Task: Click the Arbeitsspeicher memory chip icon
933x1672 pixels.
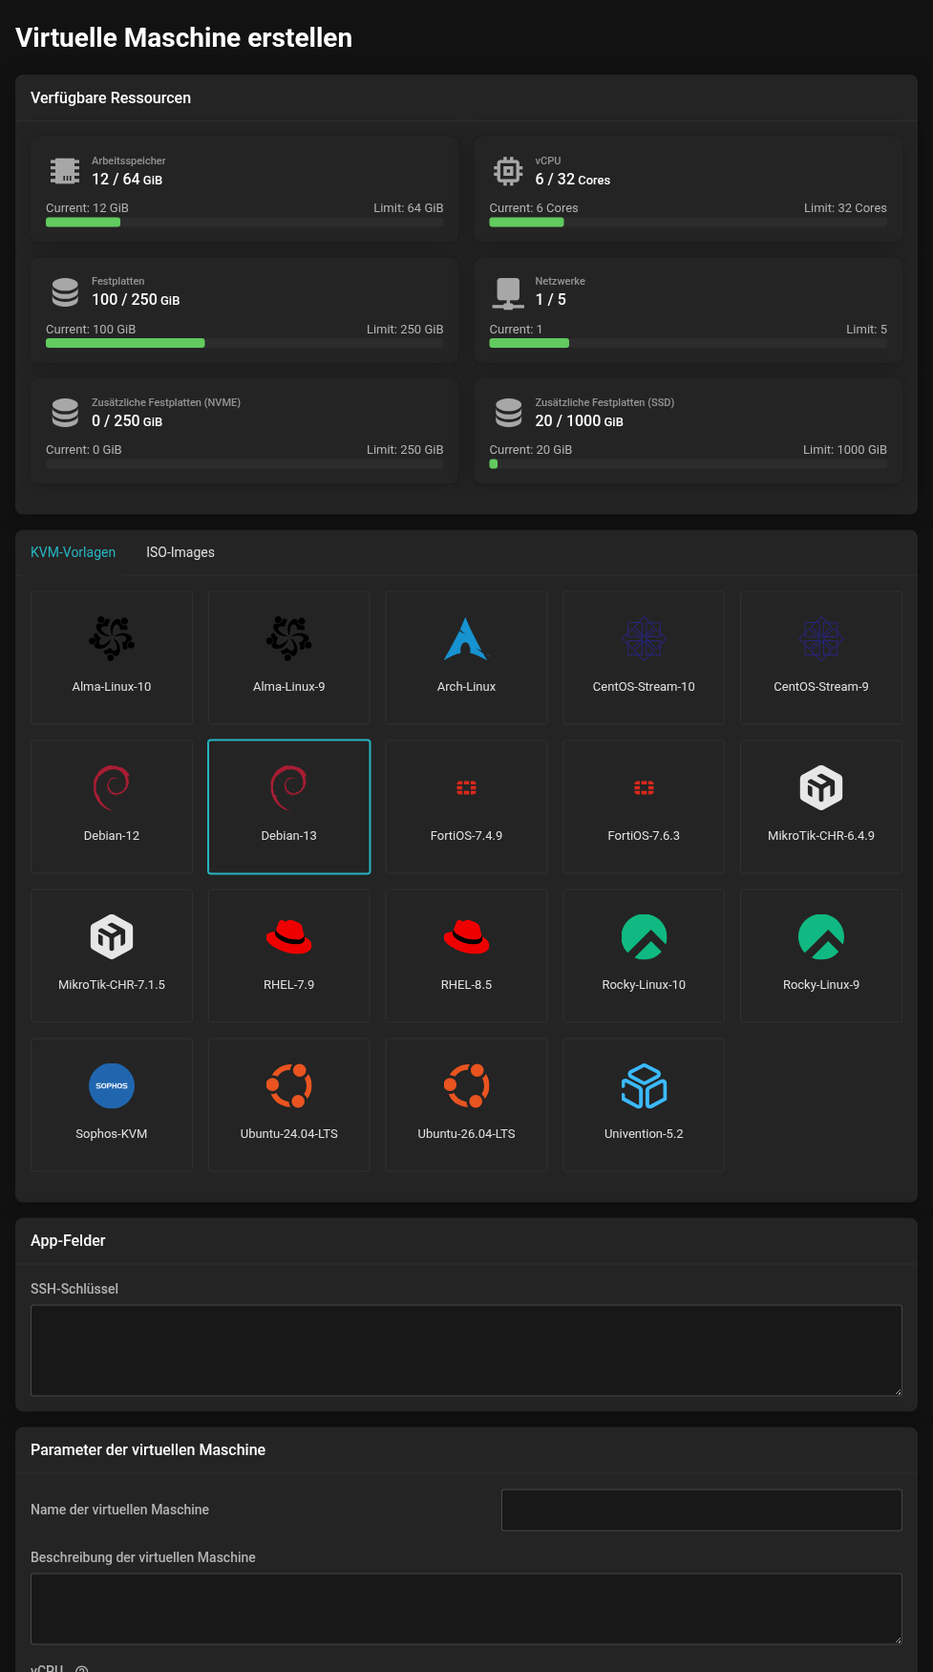Action: [x=65, y=171]
